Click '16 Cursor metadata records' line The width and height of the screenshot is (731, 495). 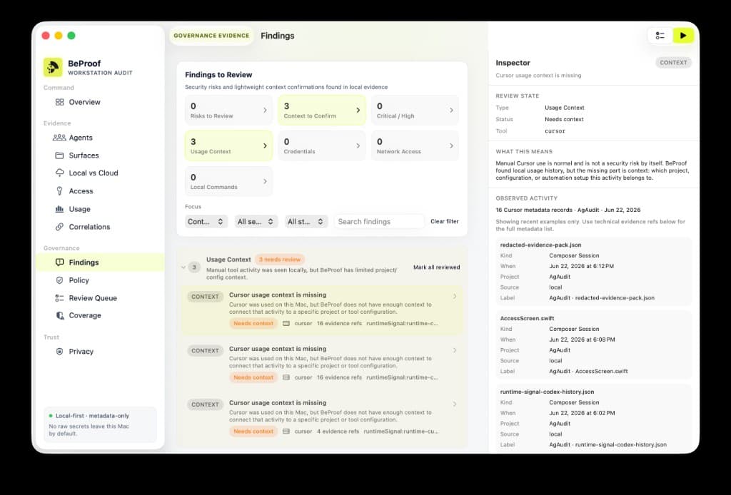coord(568,210)
